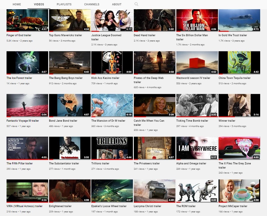Click the Westworld season IV trailer title
This screenshot has width=267, height=216.
[x=193, y=78]
